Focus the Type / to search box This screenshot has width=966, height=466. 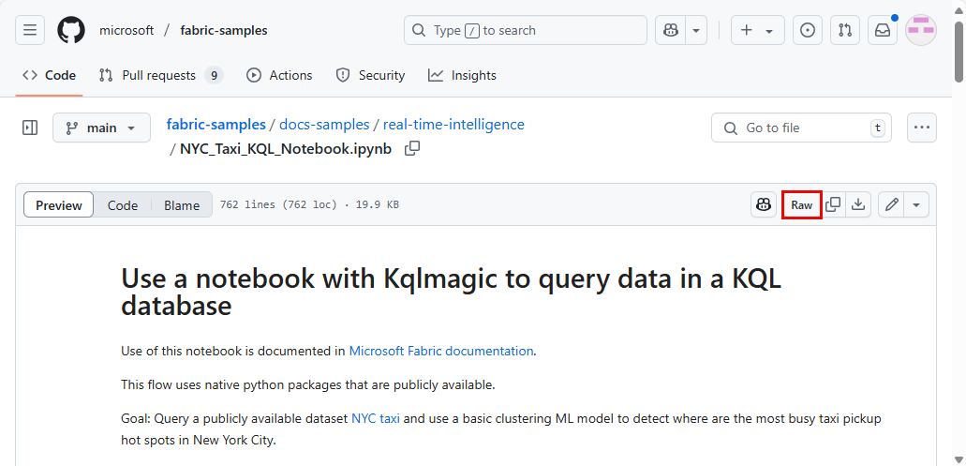click(x=526, y=30)
